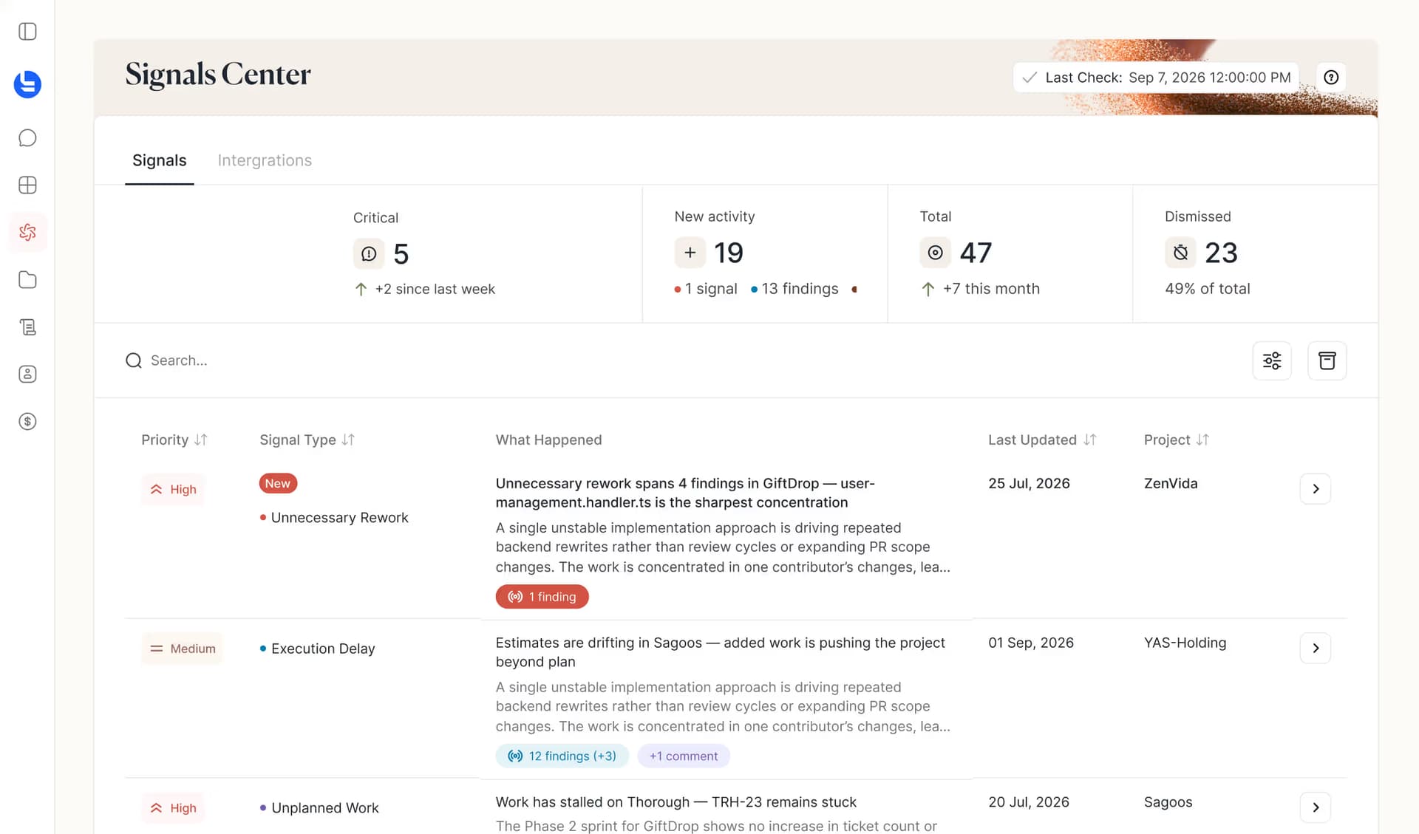Click the 13 findings indicator

coord(794,289)
